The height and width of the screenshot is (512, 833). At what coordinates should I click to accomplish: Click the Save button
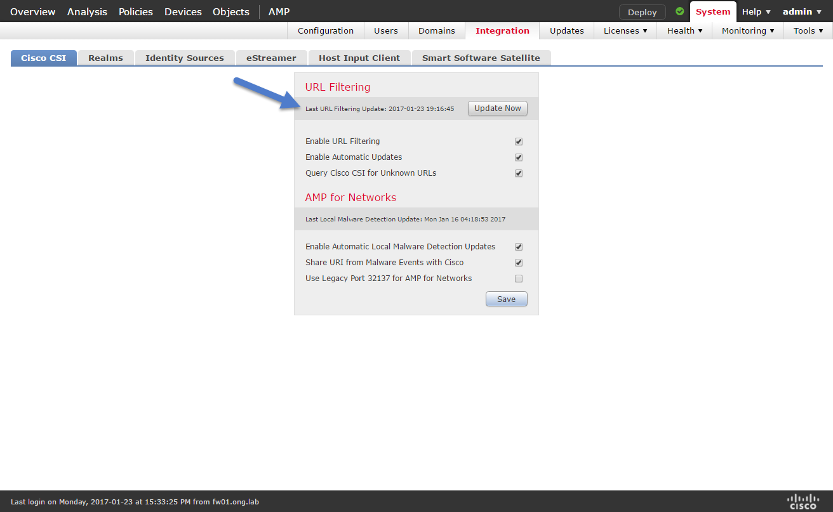tap(507, 299)
